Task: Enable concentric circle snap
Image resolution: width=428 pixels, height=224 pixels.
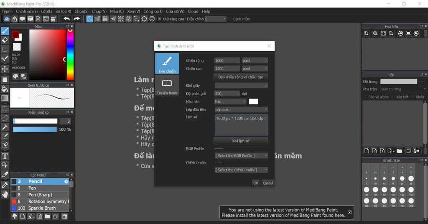Action: pos(129,19)
